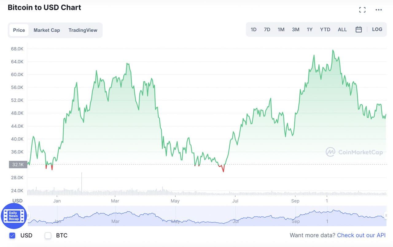
Task: Select the 7D time range
Action: 267,29
